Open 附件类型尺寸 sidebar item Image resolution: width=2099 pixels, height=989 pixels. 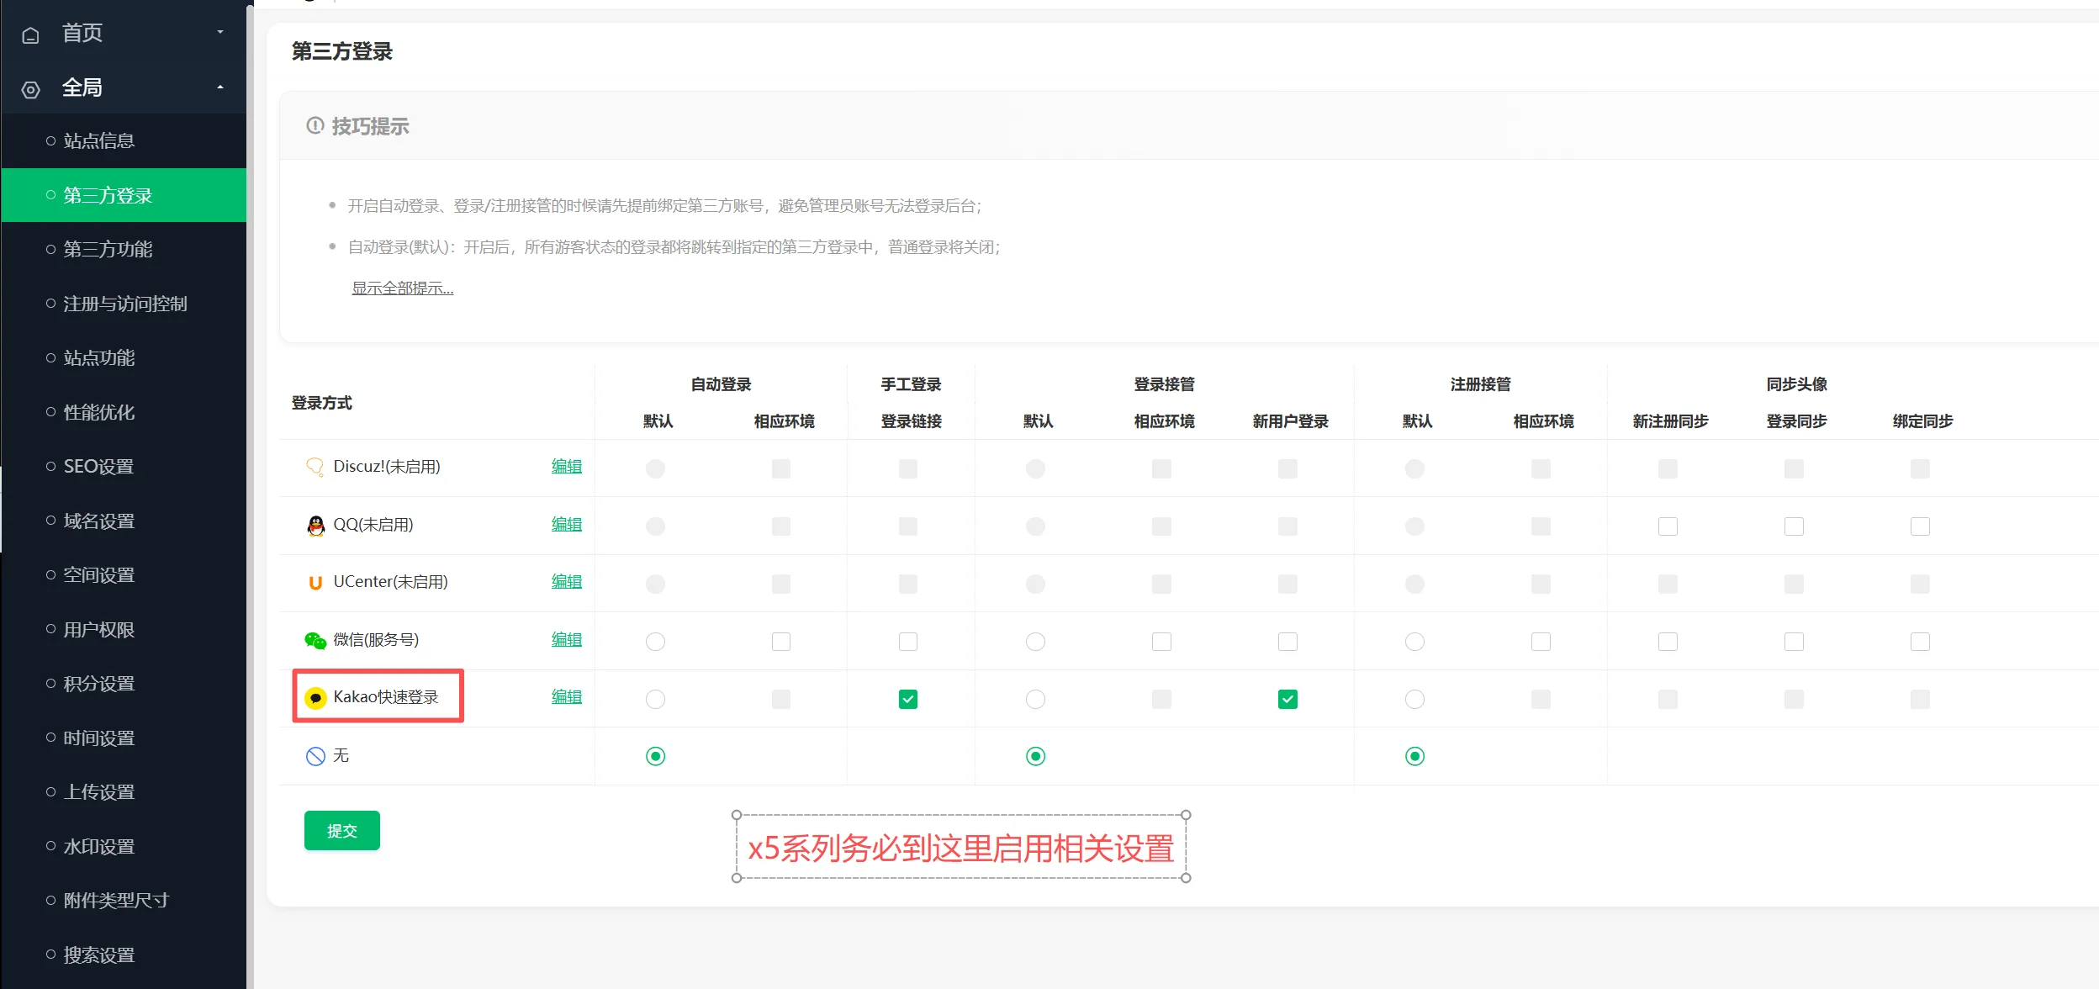[124, 900]
